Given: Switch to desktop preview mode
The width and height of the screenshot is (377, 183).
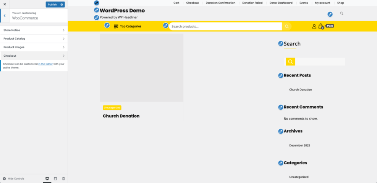Looking at the screenshot, I should tap(47, 179).
